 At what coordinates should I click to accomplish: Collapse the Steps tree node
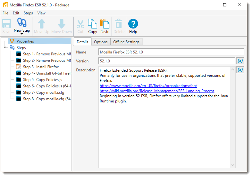[x=5, y=48]
